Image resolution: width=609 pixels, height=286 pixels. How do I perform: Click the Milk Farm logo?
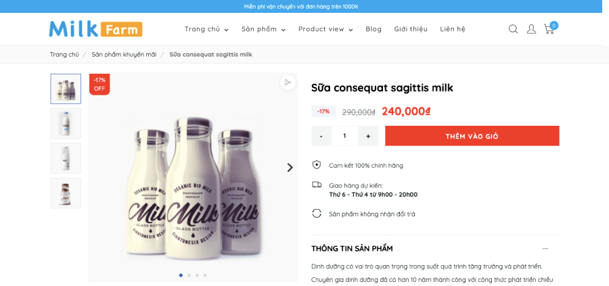(x=95, y=28)
